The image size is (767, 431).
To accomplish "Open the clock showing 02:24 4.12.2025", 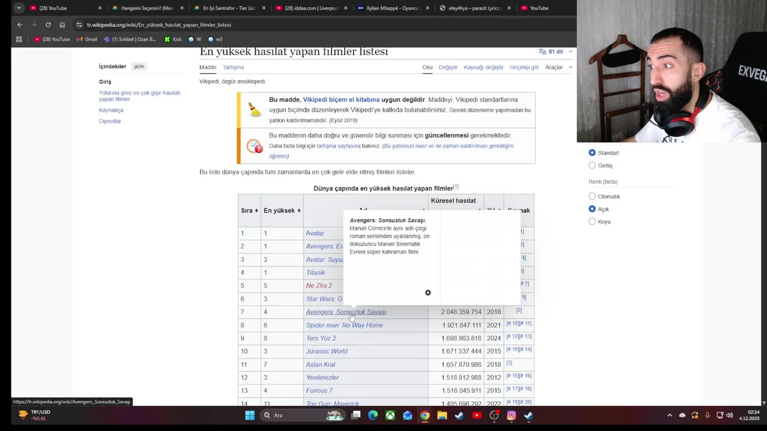I will click(749, 415).
